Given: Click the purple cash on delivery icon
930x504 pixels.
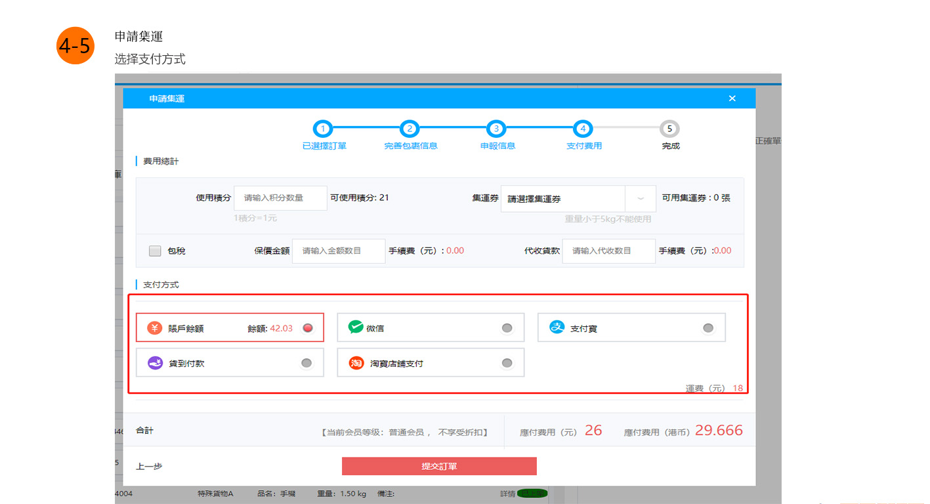Looking at the screenshot, I should click(154, 363).
